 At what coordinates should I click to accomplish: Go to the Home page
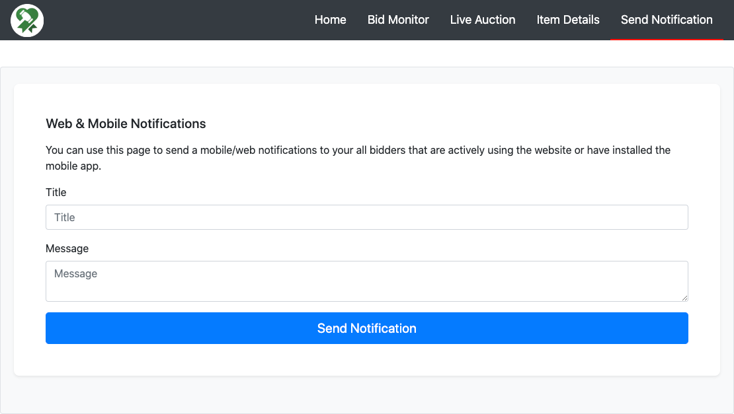click(x=330, y=20)
